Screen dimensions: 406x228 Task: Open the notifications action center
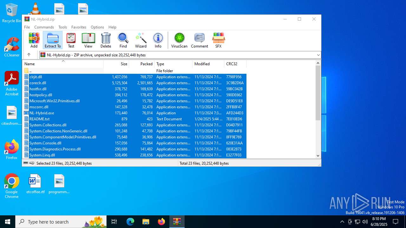click(396, 222)
